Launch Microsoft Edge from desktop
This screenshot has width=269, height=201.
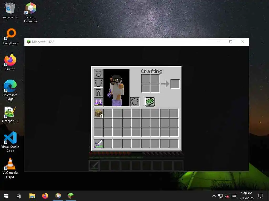pyautogui.click(x=10, y=90)
